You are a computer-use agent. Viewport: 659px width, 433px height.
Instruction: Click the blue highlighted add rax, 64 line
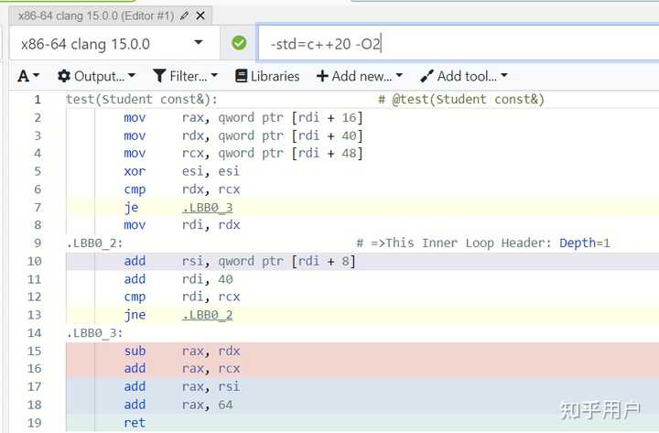click(362, 405)
